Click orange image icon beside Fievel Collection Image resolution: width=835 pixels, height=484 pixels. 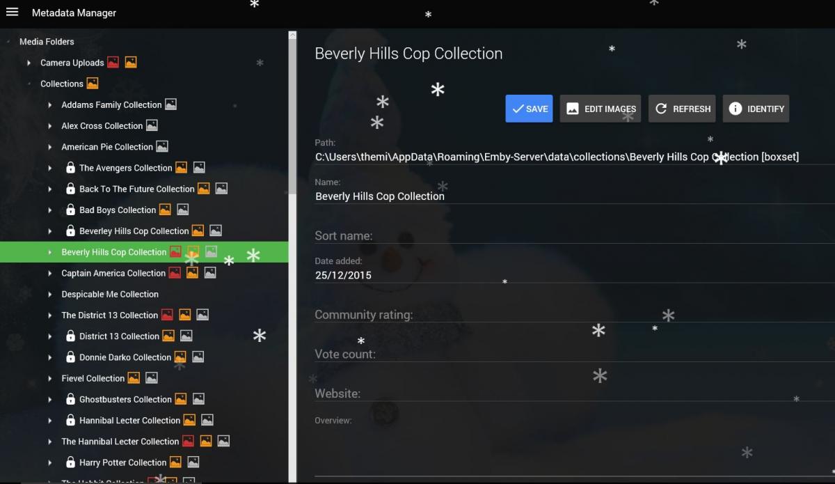point(134,378)
